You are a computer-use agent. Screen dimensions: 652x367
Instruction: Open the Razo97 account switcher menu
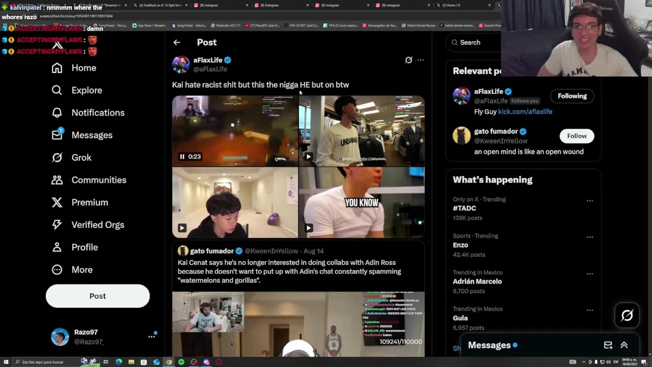pos(151,336)
